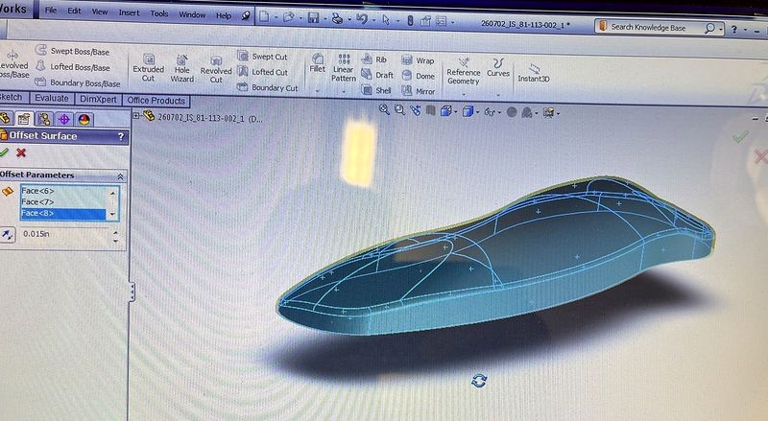Open the DisplayManager tab icon
The height and width of the screenshot is (421, 768).
[x=84, y=120]
